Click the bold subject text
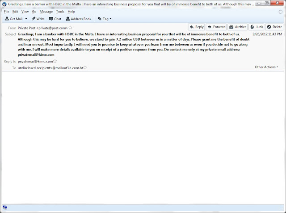This screenshot has height=213, width=286. point(134,44)
